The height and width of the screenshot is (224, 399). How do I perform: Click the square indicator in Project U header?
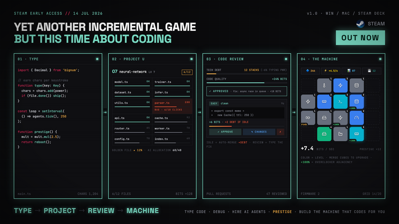tap(192, 59)
